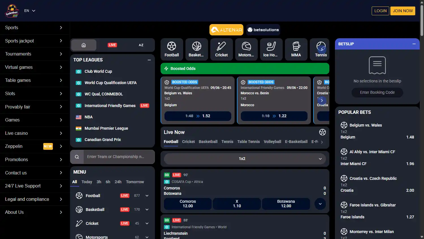The image size is (424, 239).
Task: Pick Morocco boosted odds 1.22
Action: 274,116
